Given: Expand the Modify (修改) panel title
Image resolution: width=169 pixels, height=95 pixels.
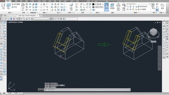Looking at the screenshot, I should coord(59,13).
